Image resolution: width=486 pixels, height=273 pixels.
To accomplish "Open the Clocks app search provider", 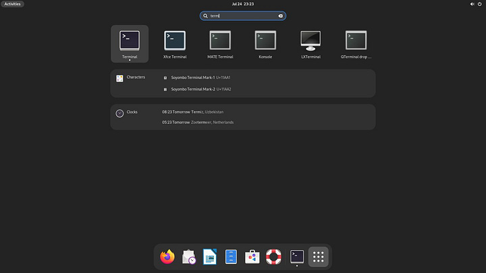I will click(127, 113).
